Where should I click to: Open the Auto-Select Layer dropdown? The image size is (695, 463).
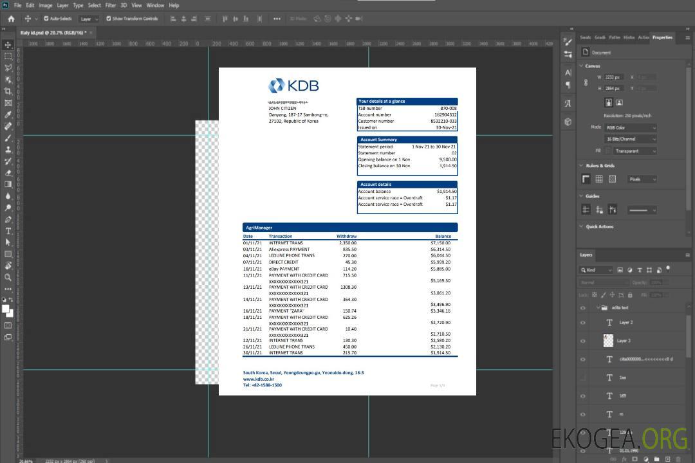coord(89,19)
